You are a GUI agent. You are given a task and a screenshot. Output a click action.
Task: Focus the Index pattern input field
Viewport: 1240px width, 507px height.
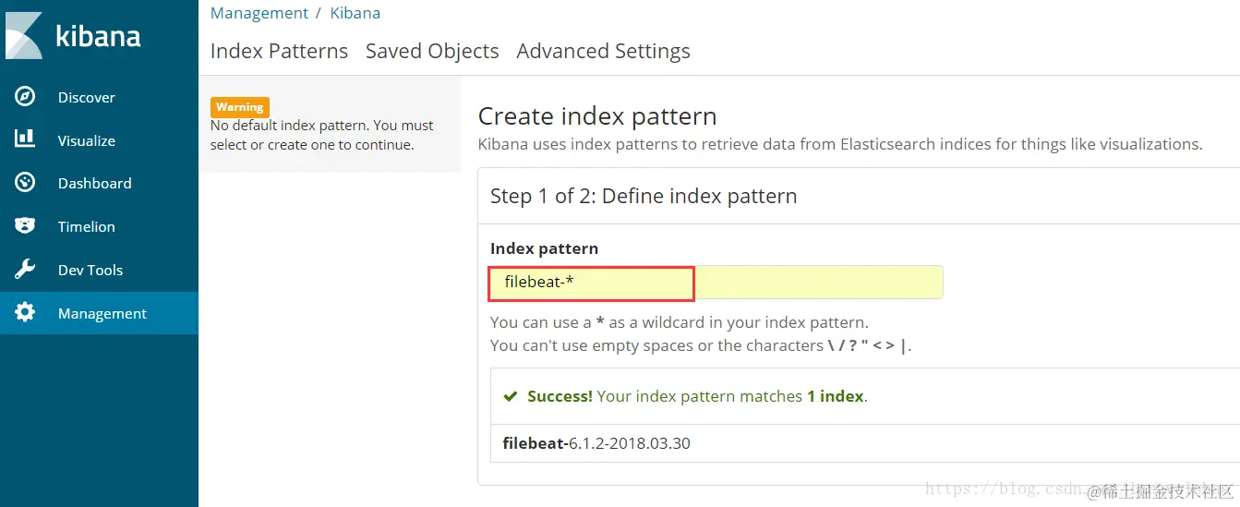pos(716,283)
